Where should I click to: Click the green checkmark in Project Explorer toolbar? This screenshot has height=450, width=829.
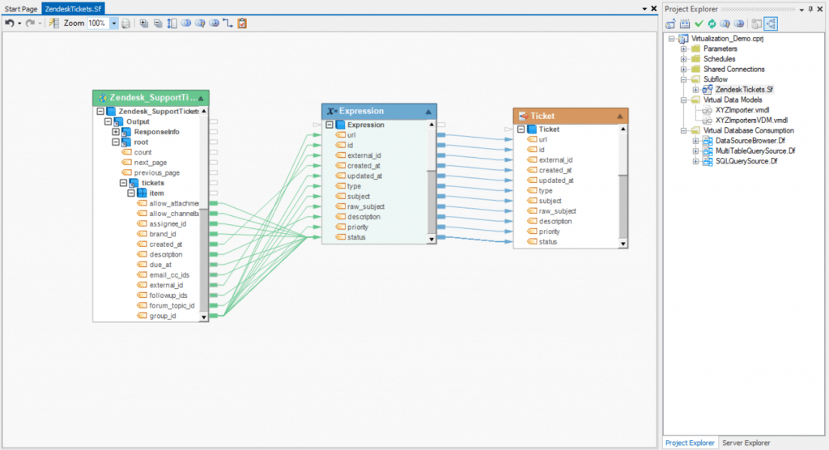point(699,23)
